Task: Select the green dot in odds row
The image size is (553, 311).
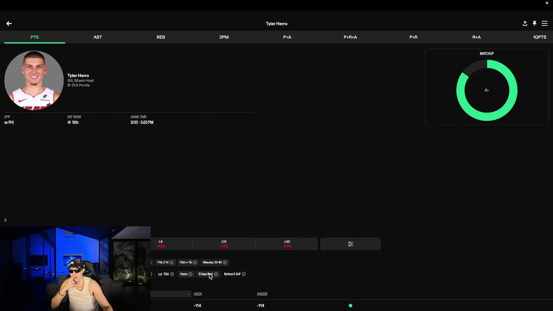Action: 350,306
